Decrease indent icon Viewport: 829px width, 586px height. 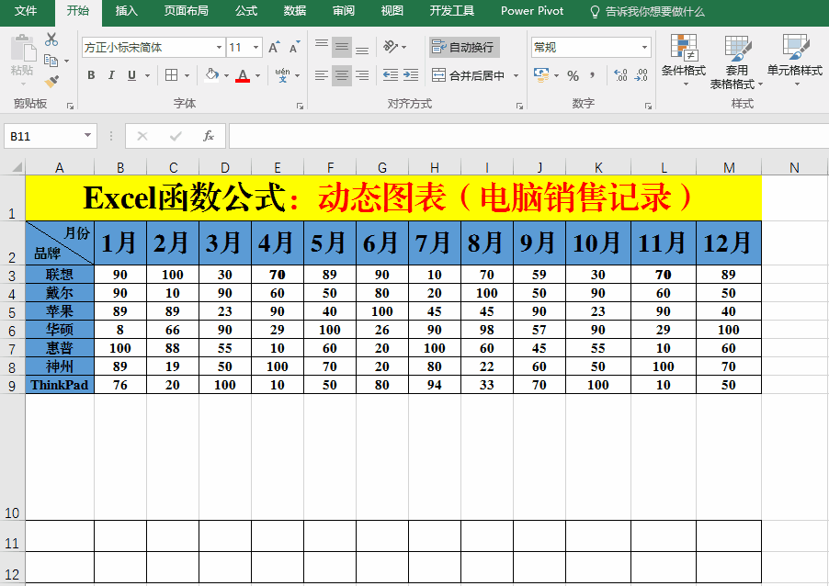tap(391, 75)
